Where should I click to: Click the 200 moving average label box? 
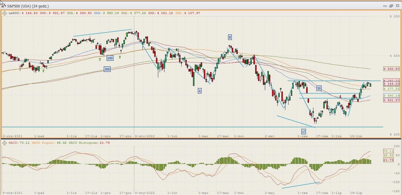107,69
